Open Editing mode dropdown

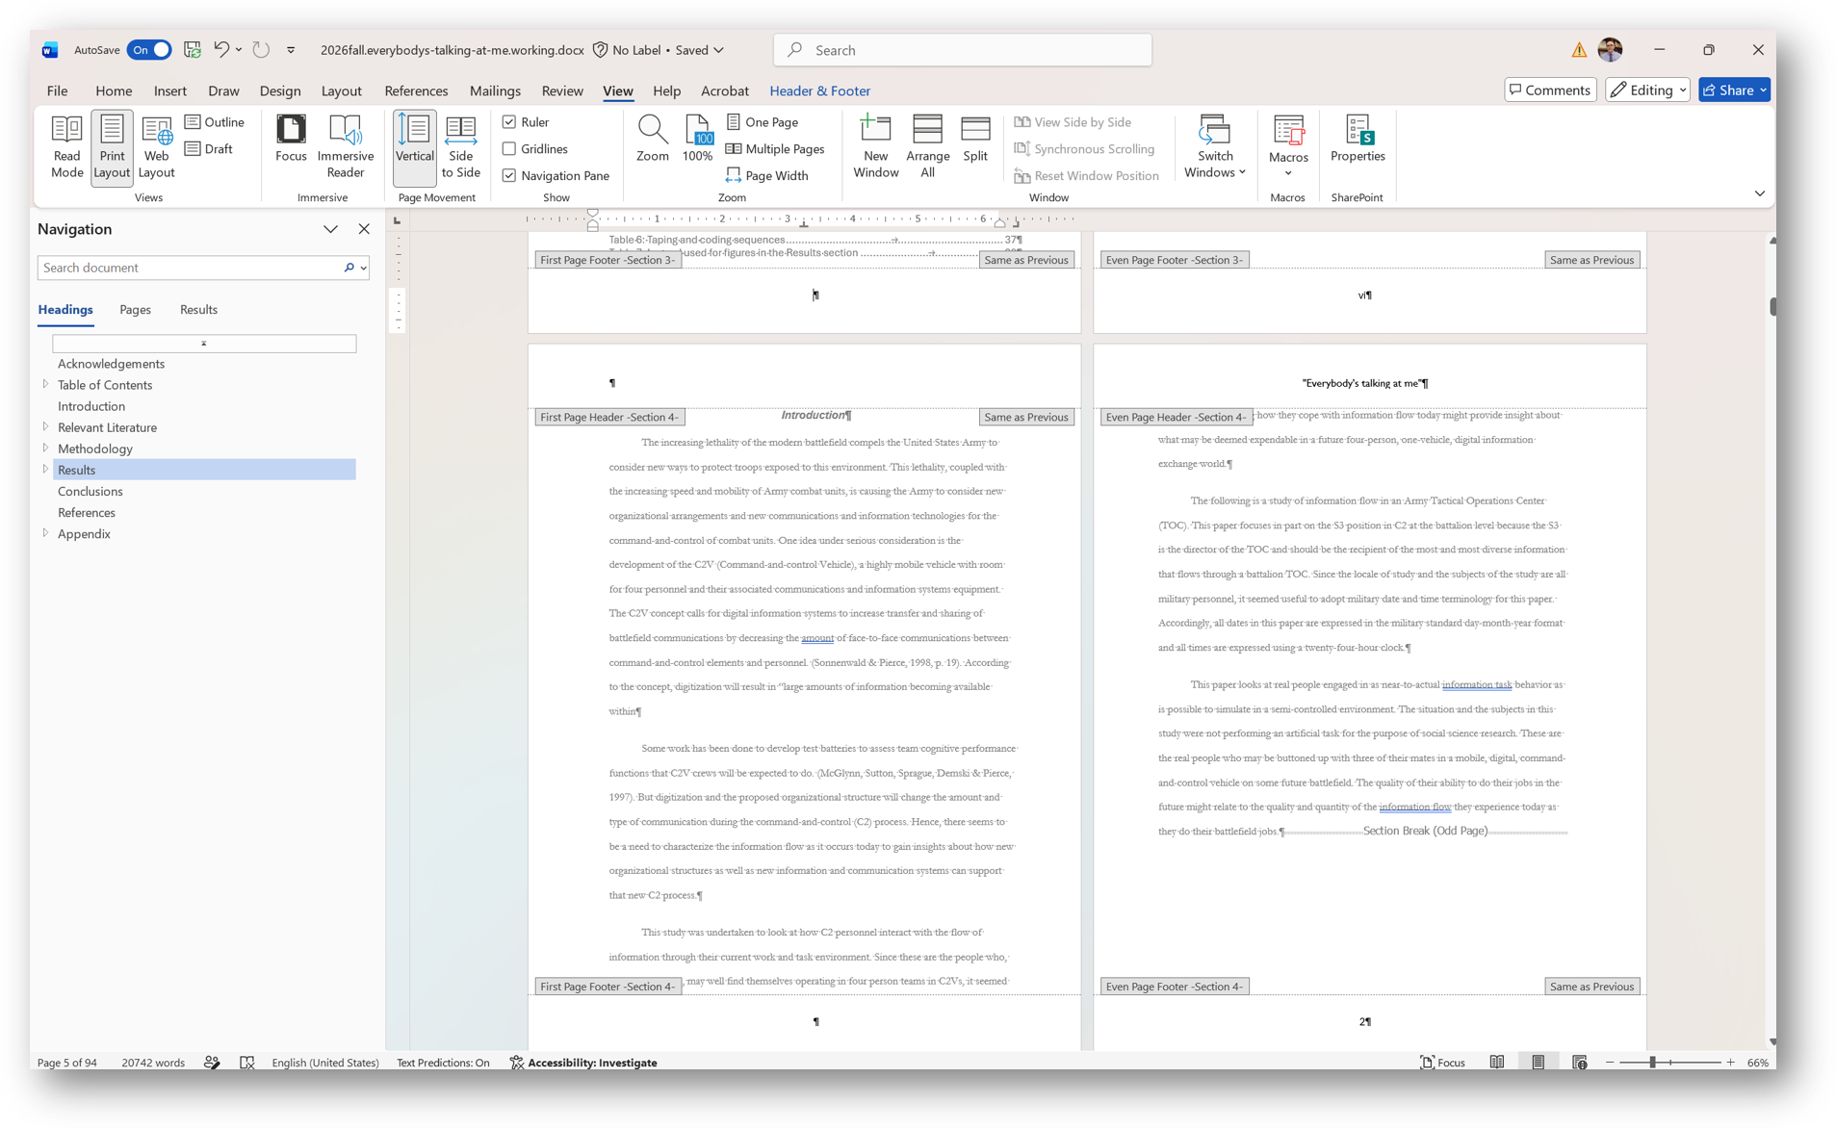tap(1647, 90)
